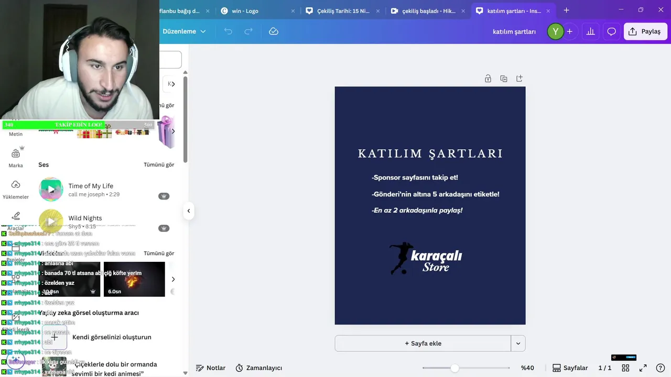The height and width of the screenshot is (377, 671).
Task: Click the panel search input field
Action: click(x=170, y=60)
